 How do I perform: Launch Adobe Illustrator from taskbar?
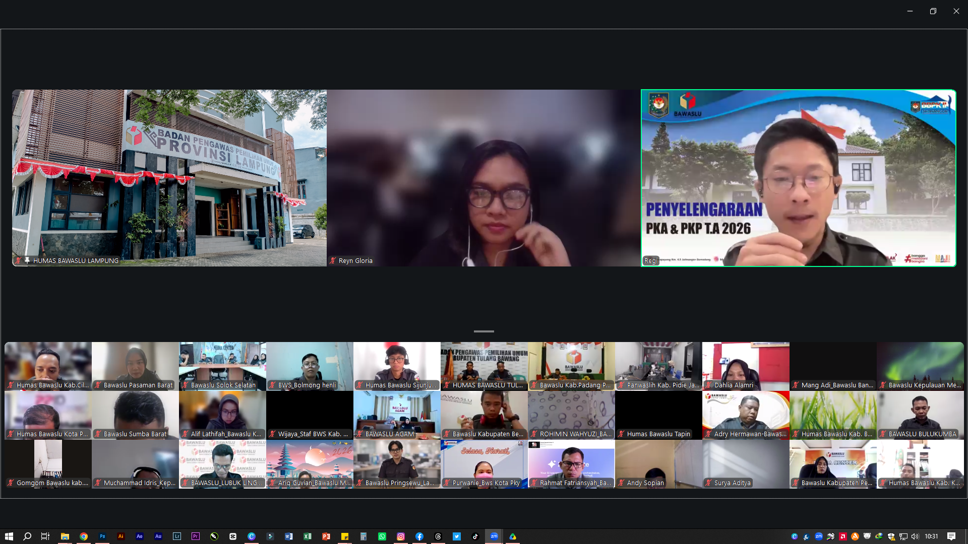(121, 536)
